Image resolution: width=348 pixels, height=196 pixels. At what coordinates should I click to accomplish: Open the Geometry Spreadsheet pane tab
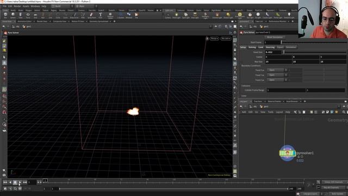[x=99, y=21]
